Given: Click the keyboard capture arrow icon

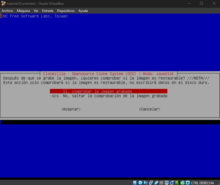Looking at the screenshot, I should coord(188,183).
